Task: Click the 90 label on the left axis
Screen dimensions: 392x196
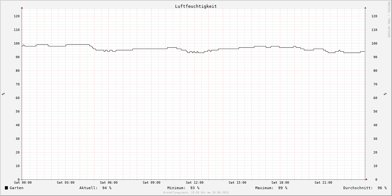Action: (x=18, y=57)
